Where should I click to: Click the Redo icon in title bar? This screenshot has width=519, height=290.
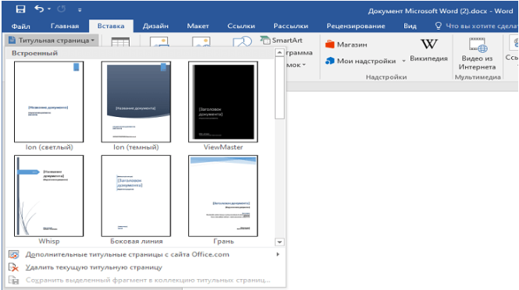pos(61,9)
